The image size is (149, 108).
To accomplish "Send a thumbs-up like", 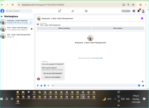I will click(x=143, y=85).
